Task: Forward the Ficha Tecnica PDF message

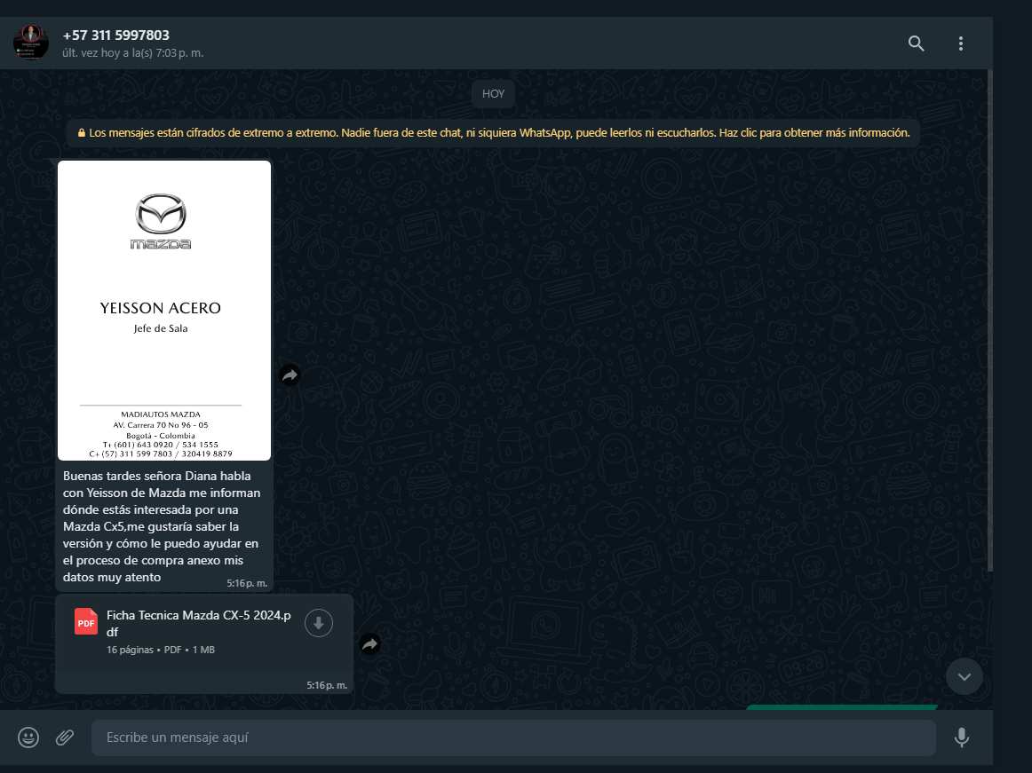Action: [x=369, y=644]
